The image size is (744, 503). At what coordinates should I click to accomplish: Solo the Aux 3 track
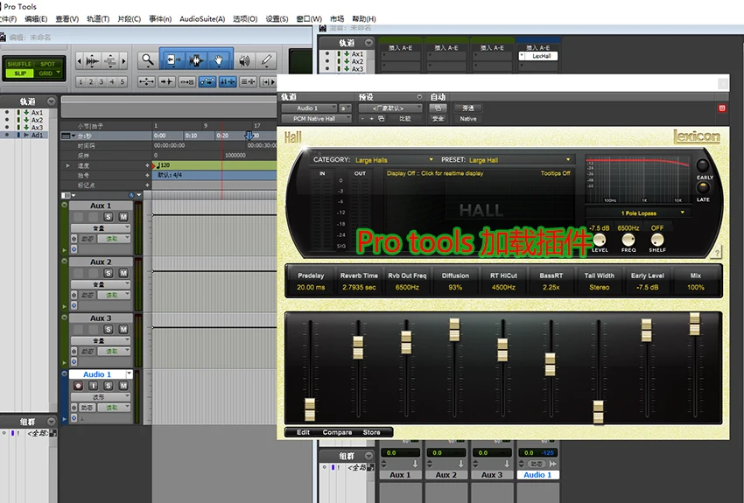pyautogui.click(x=109, y=330)
